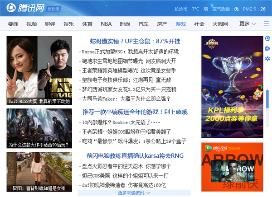The image size is (272, 197).
Task: Open the 大湘网 tab
Action: [220, 24]
